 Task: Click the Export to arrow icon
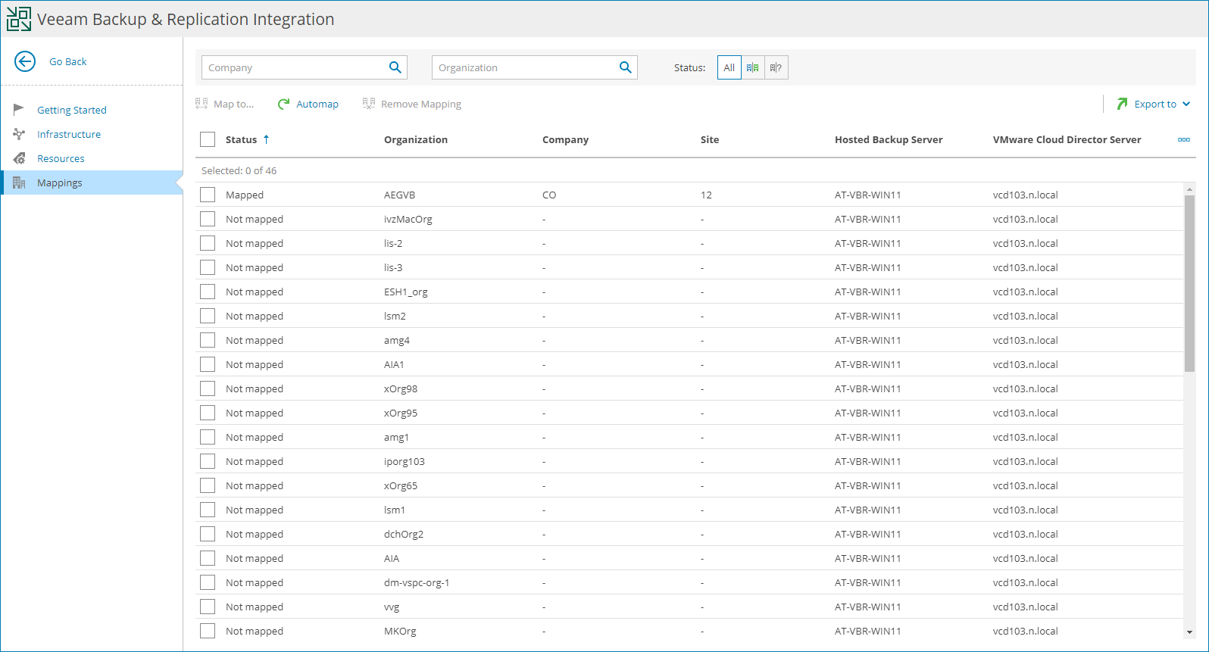click(x=1122, y=104)
